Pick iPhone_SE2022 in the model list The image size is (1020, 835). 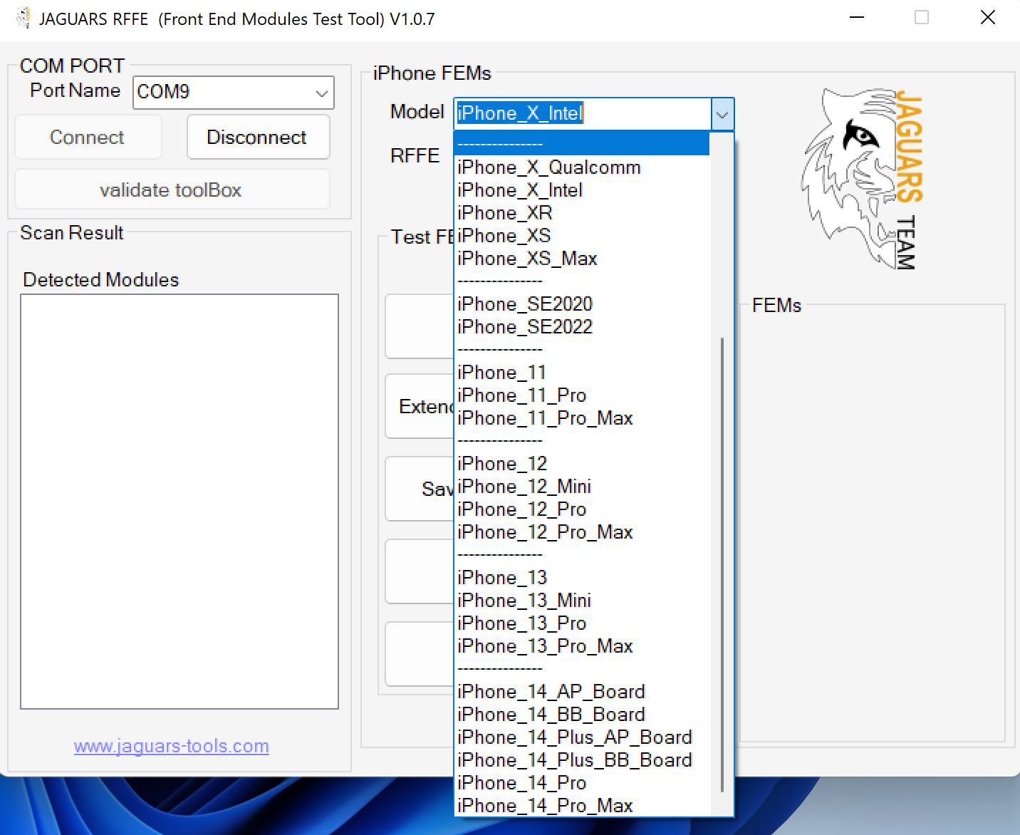tap(583, 327)
